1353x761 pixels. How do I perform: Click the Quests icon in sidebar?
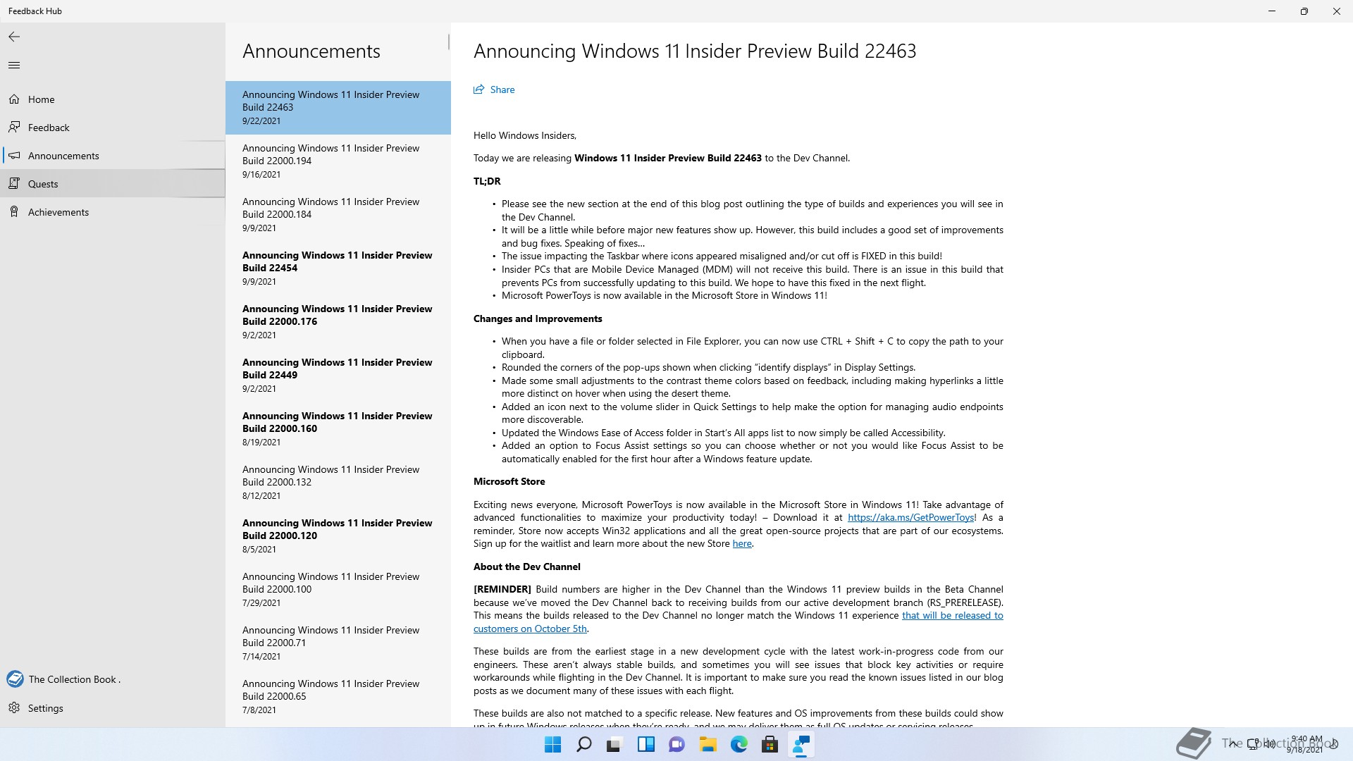(x=14, y=184)
